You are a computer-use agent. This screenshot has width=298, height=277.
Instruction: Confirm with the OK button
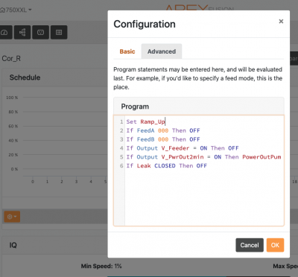coord(275,245)
